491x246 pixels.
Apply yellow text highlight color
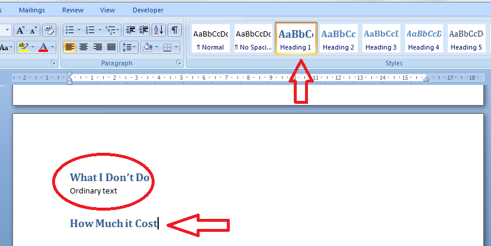[x=24, y=47]
